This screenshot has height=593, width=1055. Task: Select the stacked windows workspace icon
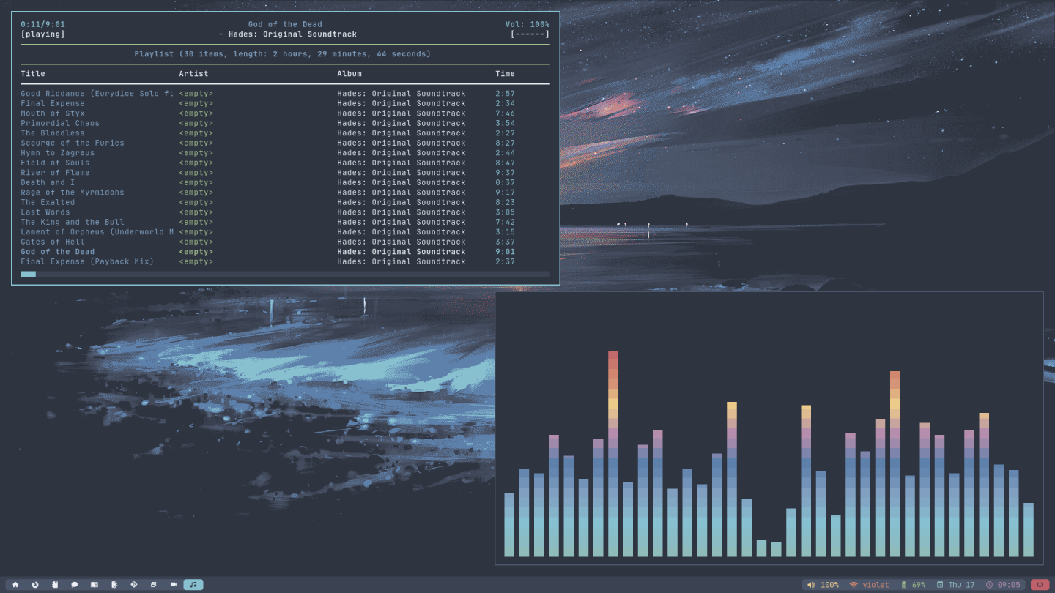154,585
